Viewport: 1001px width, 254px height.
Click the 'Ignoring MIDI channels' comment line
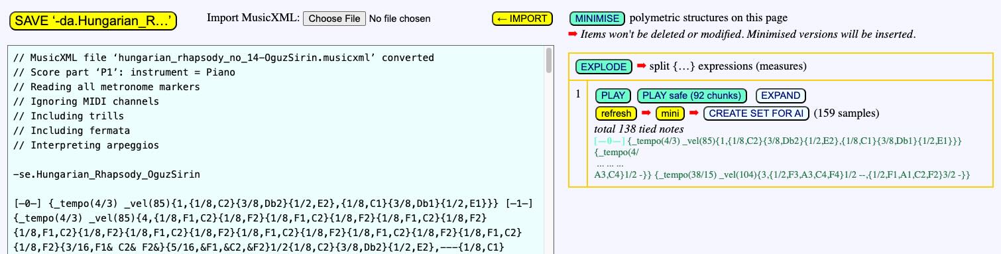86,101
